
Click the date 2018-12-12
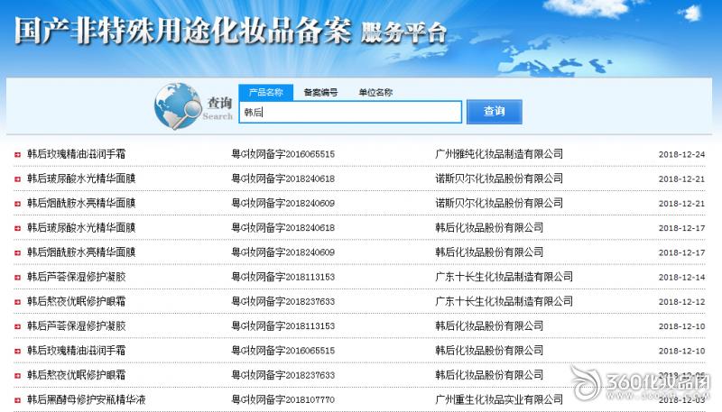click(681, 302)
